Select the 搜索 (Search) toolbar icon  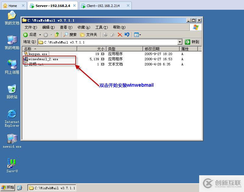pos(70,34)
